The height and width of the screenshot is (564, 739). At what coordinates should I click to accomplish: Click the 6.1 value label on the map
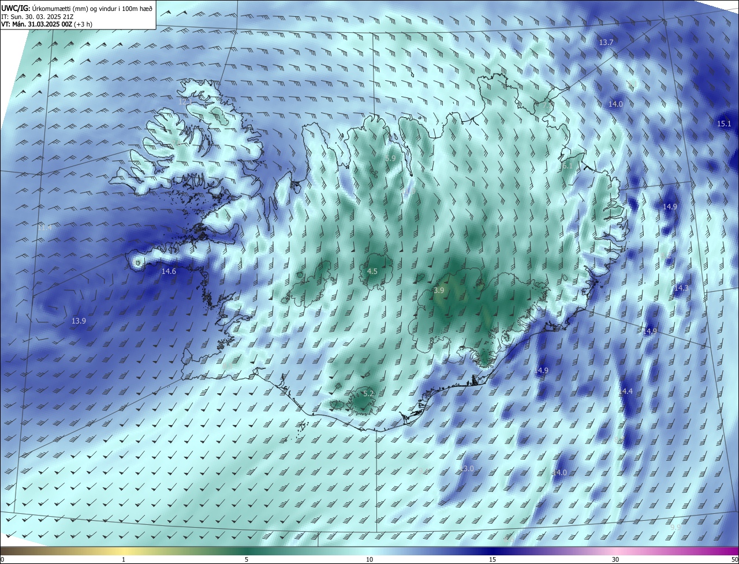tap(567, 166)
